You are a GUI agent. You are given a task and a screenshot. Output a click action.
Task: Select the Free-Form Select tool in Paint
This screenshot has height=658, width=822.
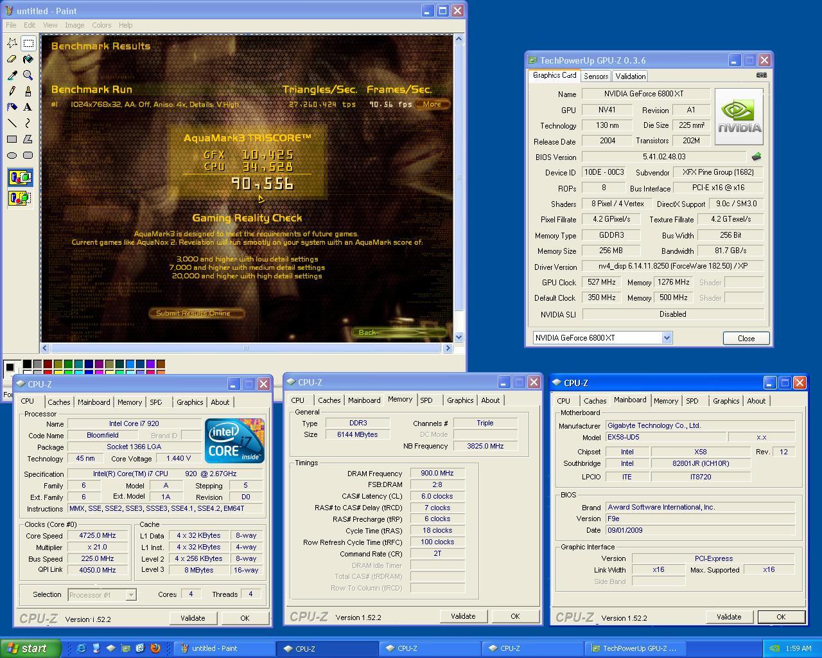tap(12, 43)
